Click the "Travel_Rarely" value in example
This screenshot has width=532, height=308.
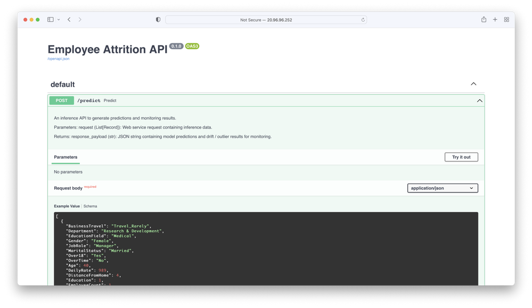coord(130,226)
